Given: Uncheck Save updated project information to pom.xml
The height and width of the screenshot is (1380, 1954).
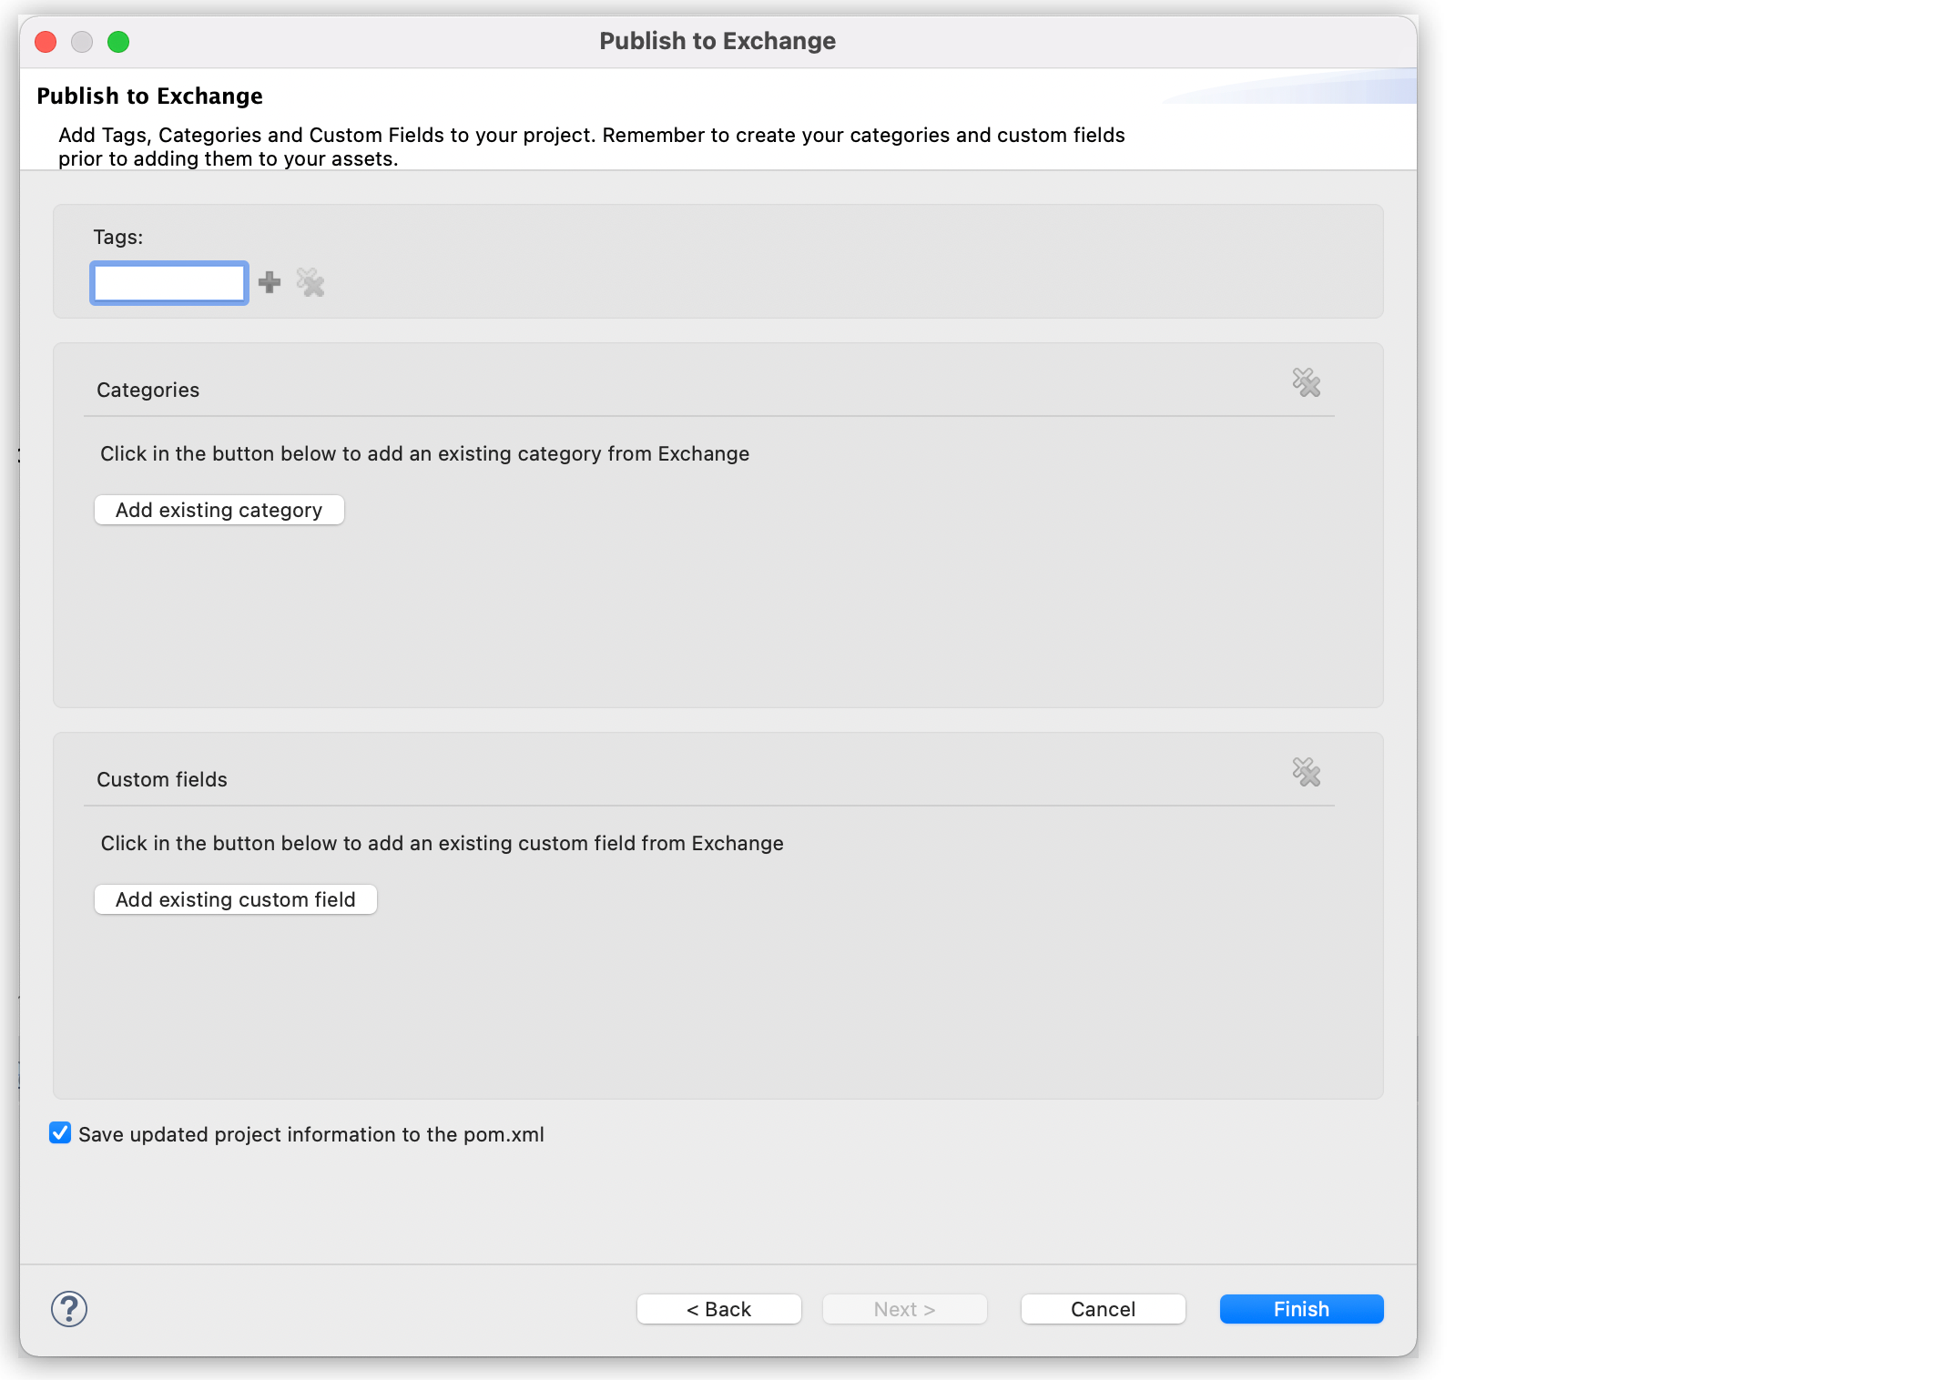Looking at the screenshot, I should (60, 1134).
